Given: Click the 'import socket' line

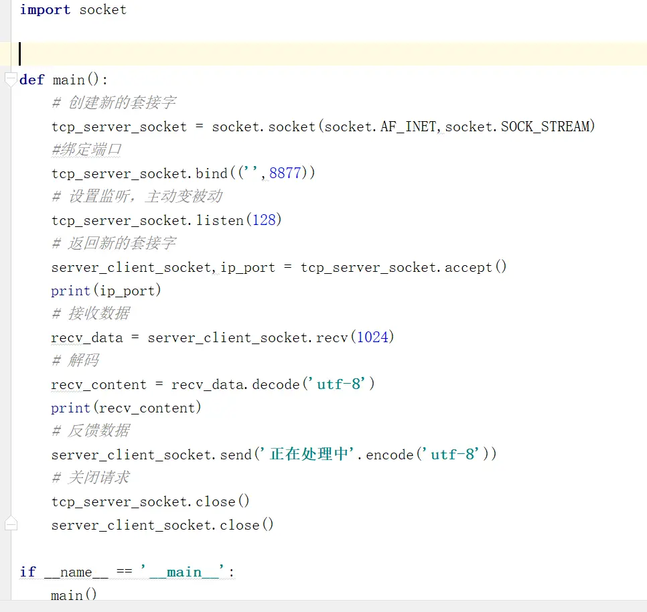Looking at the screenshot, I should click(x=73, y=9).
